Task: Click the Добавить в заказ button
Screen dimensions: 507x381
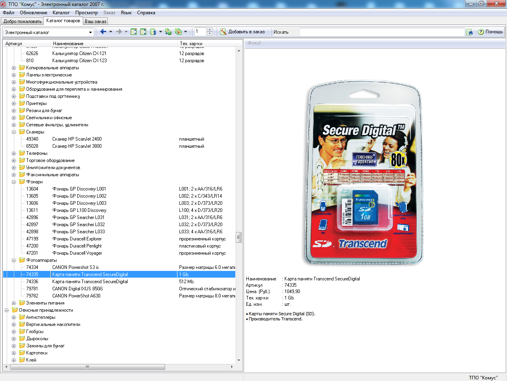Action: 242,32
